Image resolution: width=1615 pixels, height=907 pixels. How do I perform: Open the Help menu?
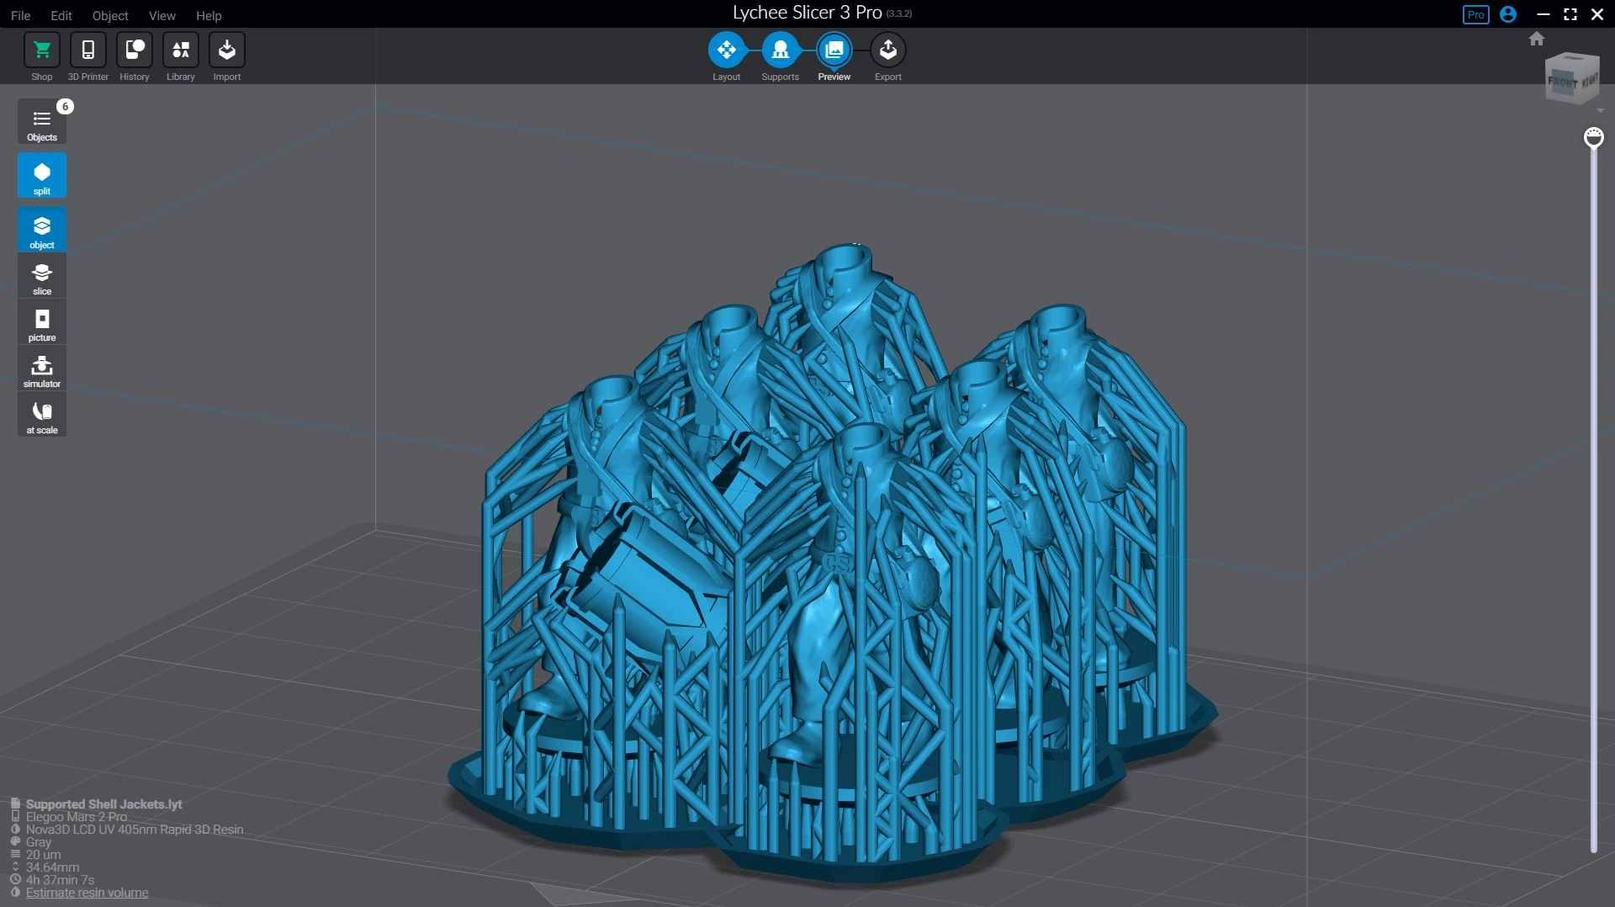coord(209,15)
